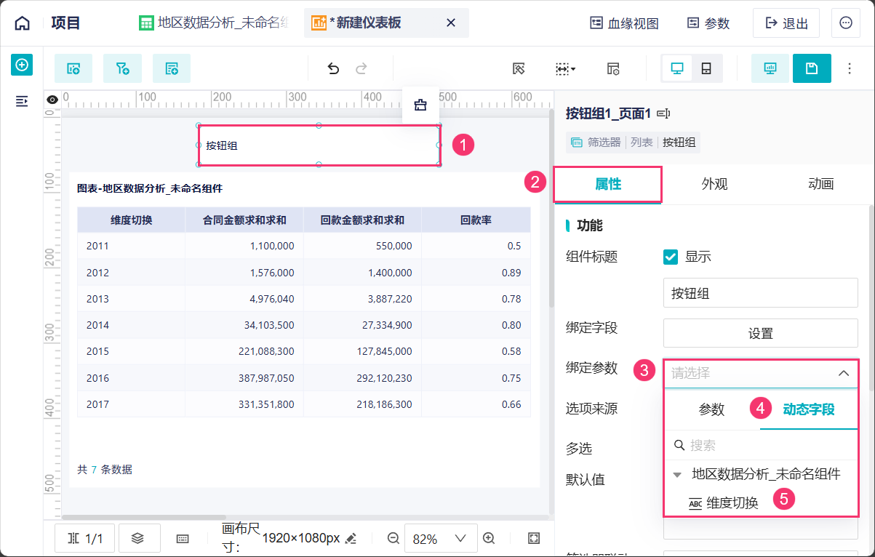875x557 pixels.
Task: Open the 动画 tab
Action: pos(820,184)
